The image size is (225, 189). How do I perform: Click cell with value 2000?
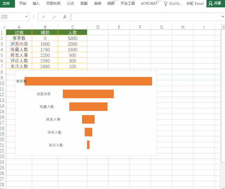click(x=73, y=44)
